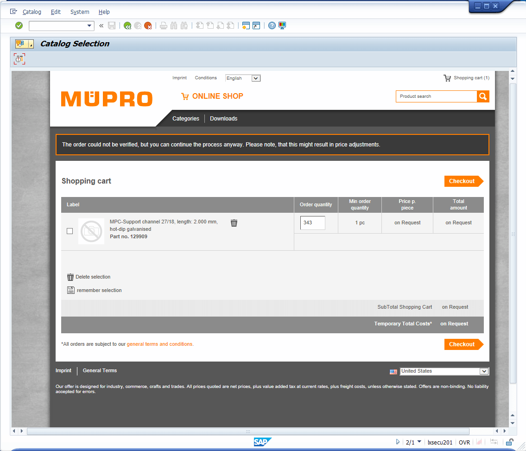
Task: Click the US flag icon in the footer
Action: pos(393,372)
